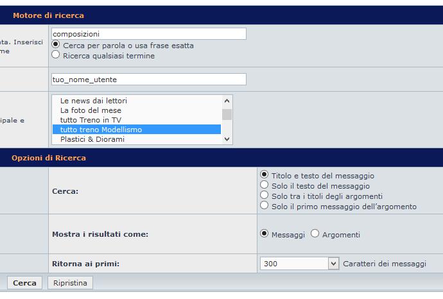Click the forum list scroll-down arrow
This screenshot has height=299, width=443.
[x=227, y=139]
